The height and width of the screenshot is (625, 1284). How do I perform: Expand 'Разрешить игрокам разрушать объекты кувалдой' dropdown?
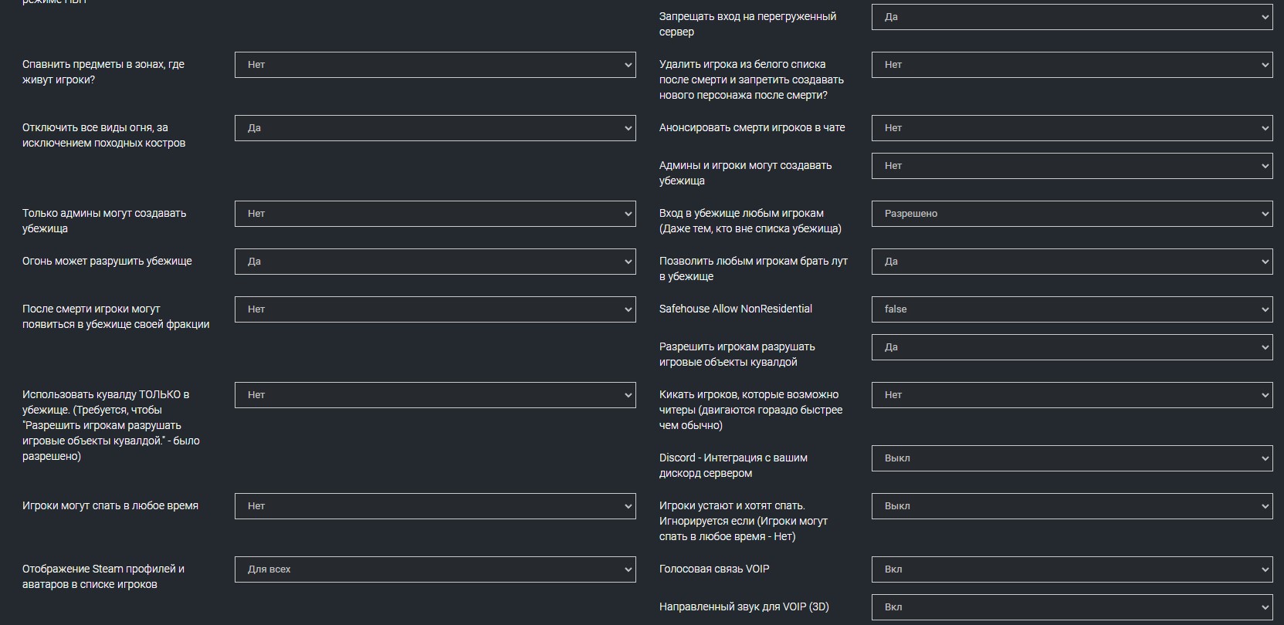pos(1072,347)
